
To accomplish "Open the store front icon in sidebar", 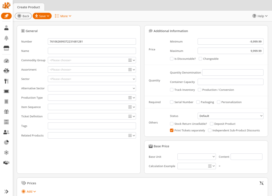I will click(6, 48).
